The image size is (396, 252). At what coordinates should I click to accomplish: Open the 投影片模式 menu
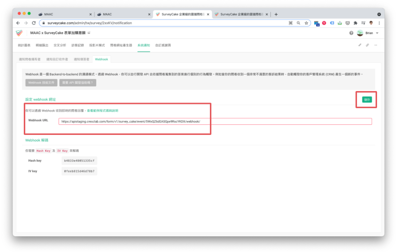[97, 45]
